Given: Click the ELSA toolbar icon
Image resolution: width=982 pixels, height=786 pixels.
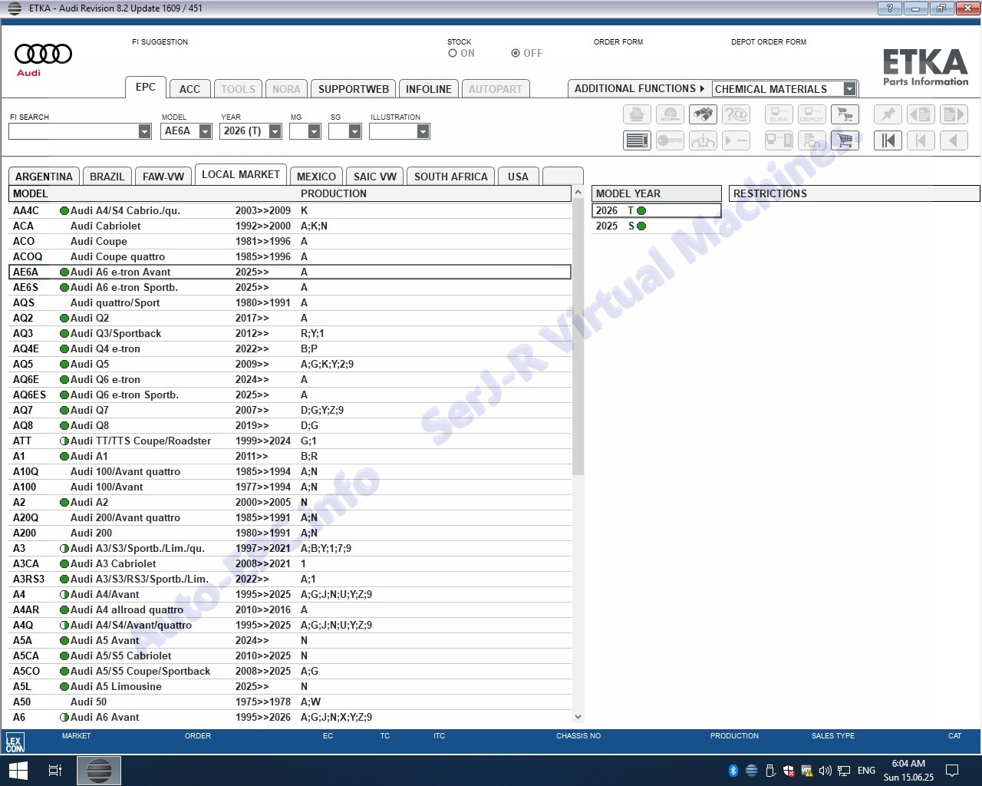Looking at the screenshot, I should (x=779, y=115).
